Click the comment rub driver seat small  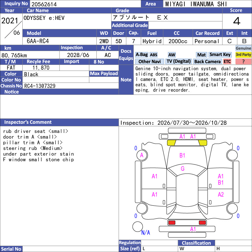pos(36,131)
